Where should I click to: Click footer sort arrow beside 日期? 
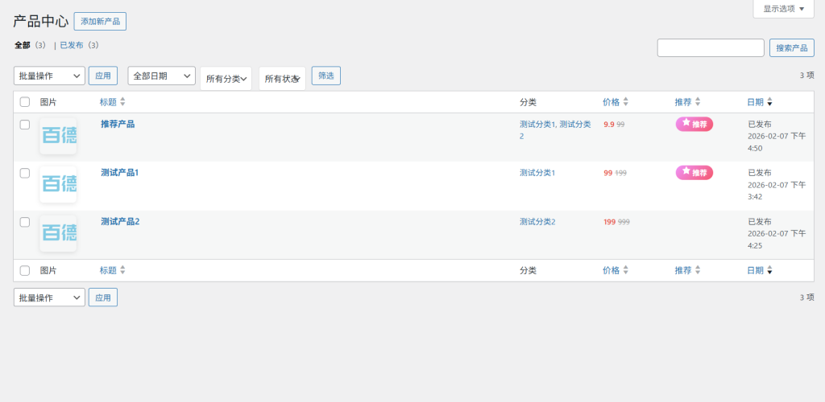pyautogui.click(x=769, y=271)
